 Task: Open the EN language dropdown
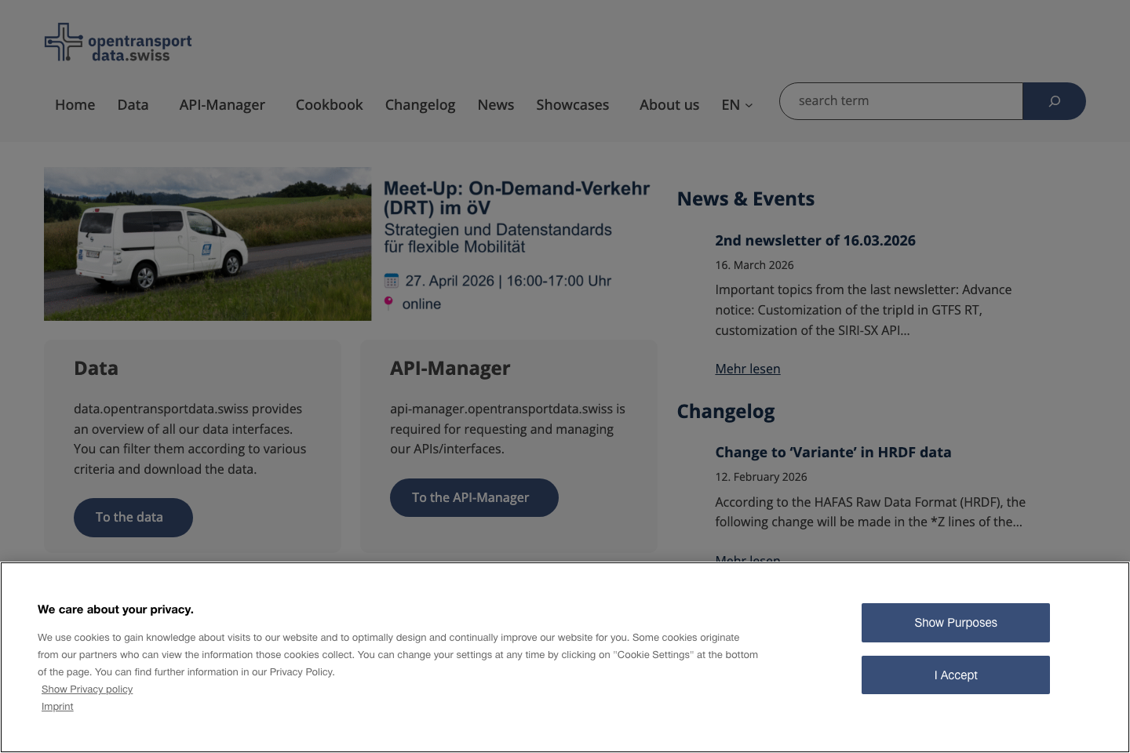pyautogui.click(x=736, y=104)
